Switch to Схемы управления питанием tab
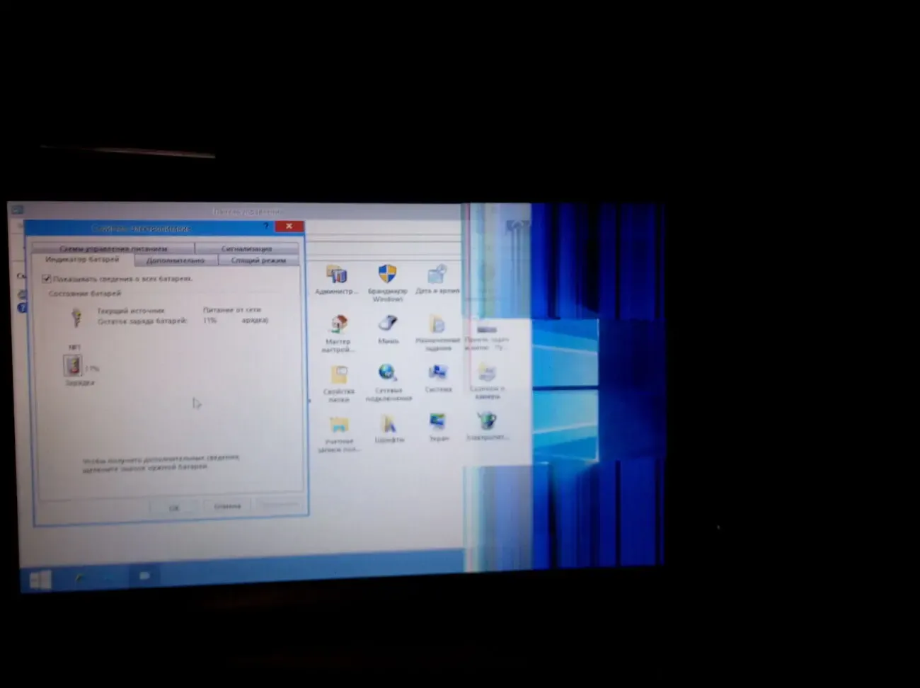Viewport: 920px width, 688px height. pyautogui.click(x=113, y=248)
